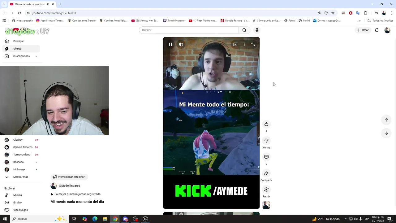Open the tab search dropdown arrow

tap(4, 4)
